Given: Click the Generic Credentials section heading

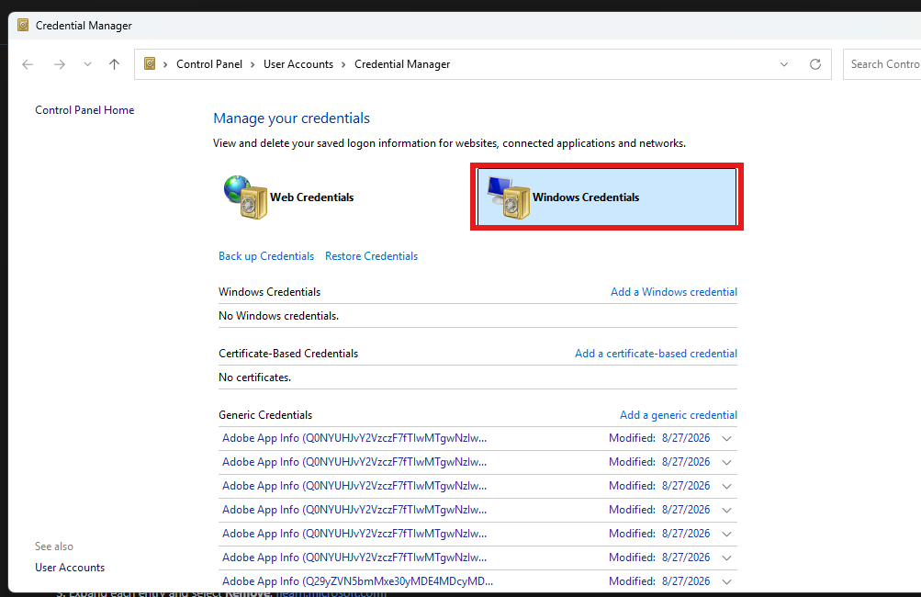Looking at the screenshot, I should tap(265, 415).
